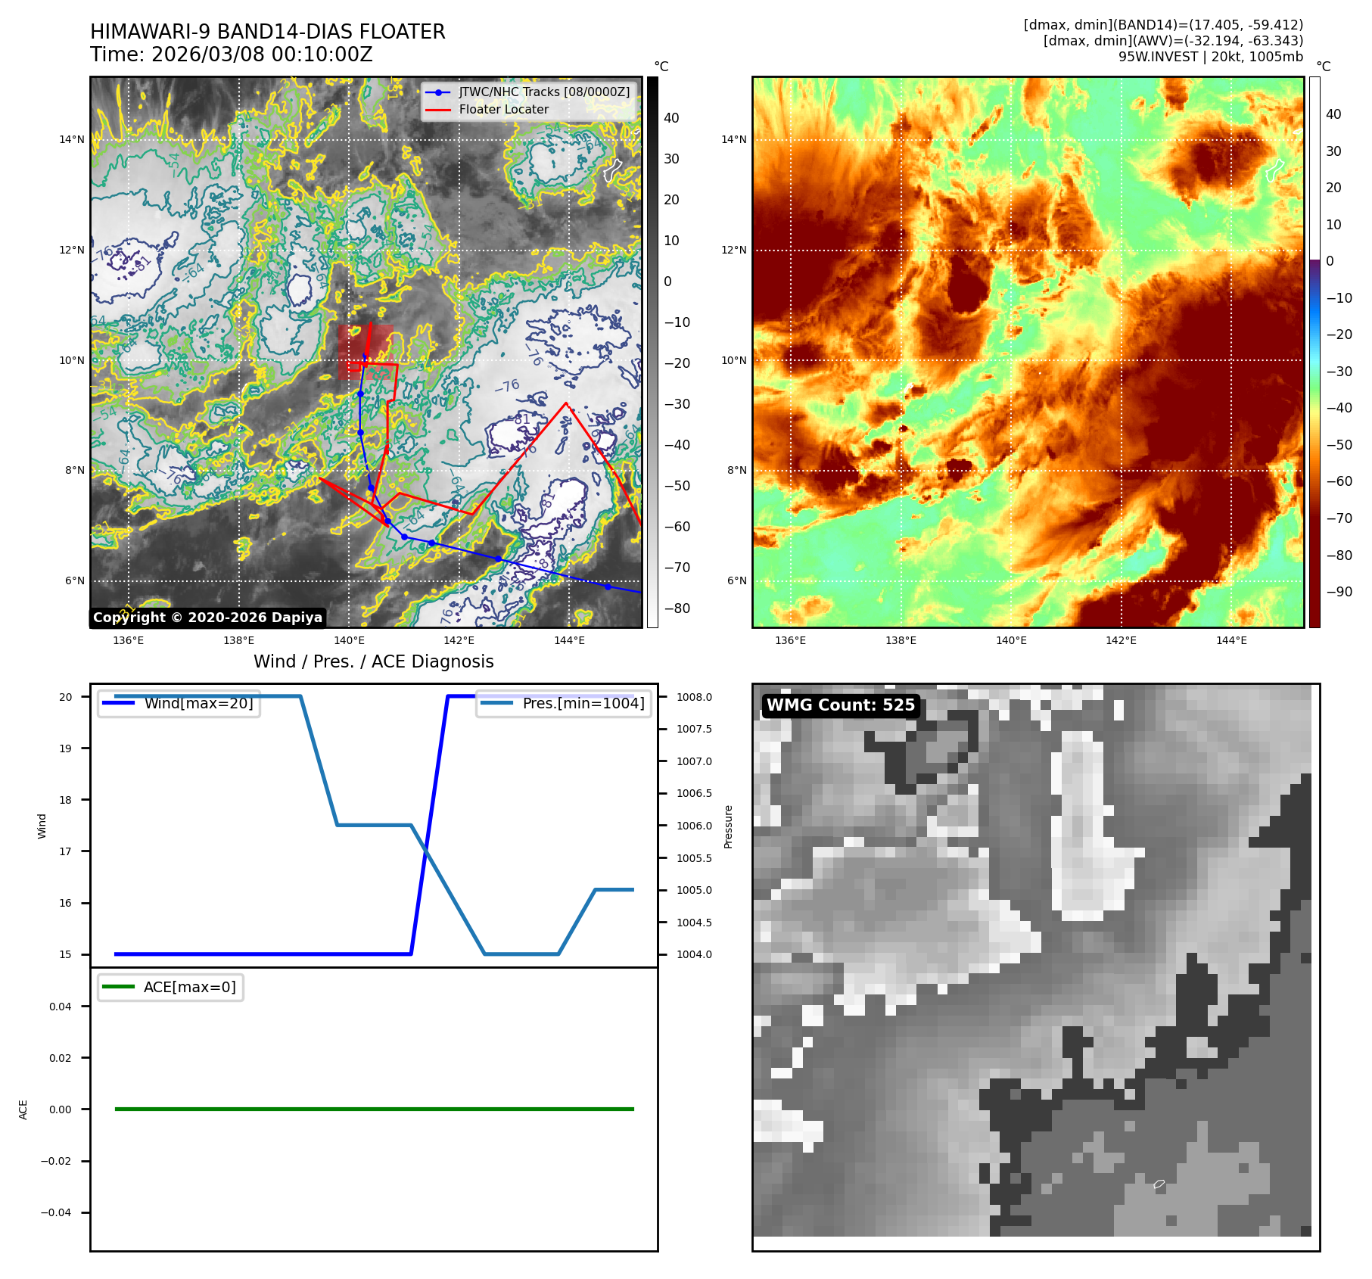Click the blue Wind legend line sample
Image resolution: width=1372 pixels, height=1279 pixels.
tap(118, 703)
